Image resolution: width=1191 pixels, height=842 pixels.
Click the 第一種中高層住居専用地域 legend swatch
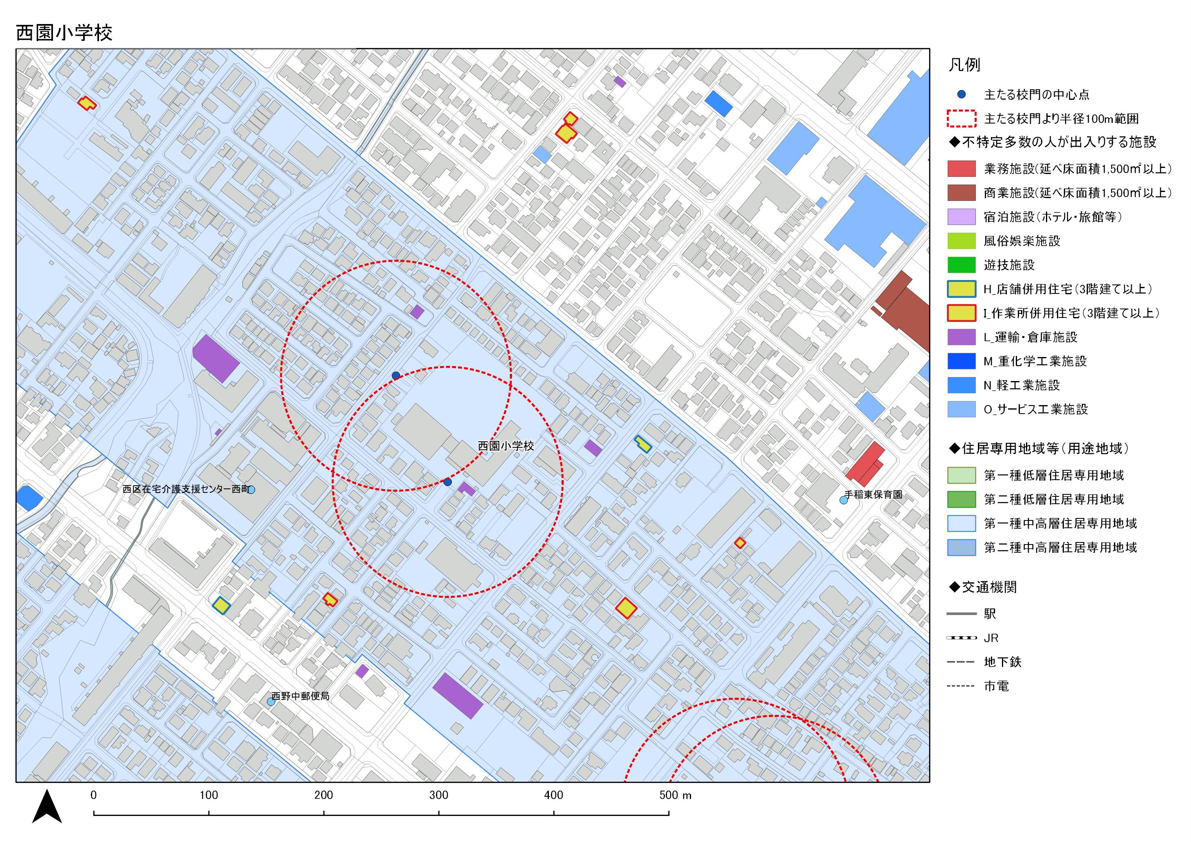click(961, 523)
